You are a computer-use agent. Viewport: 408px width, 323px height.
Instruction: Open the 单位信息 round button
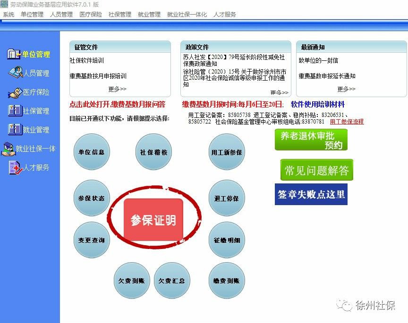tap(92, 152)
